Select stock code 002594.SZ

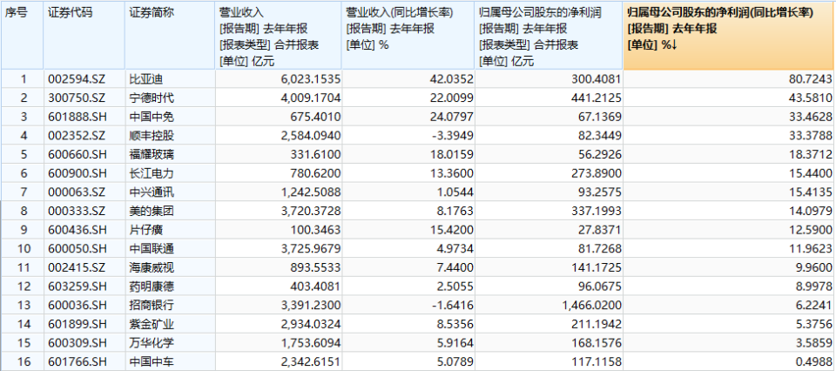(77, 79)
